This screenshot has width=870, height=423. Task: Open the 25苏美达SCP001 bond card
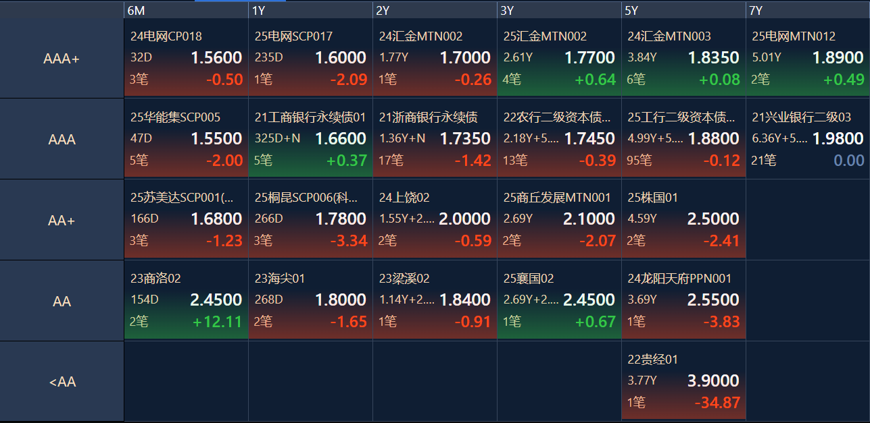186,219
